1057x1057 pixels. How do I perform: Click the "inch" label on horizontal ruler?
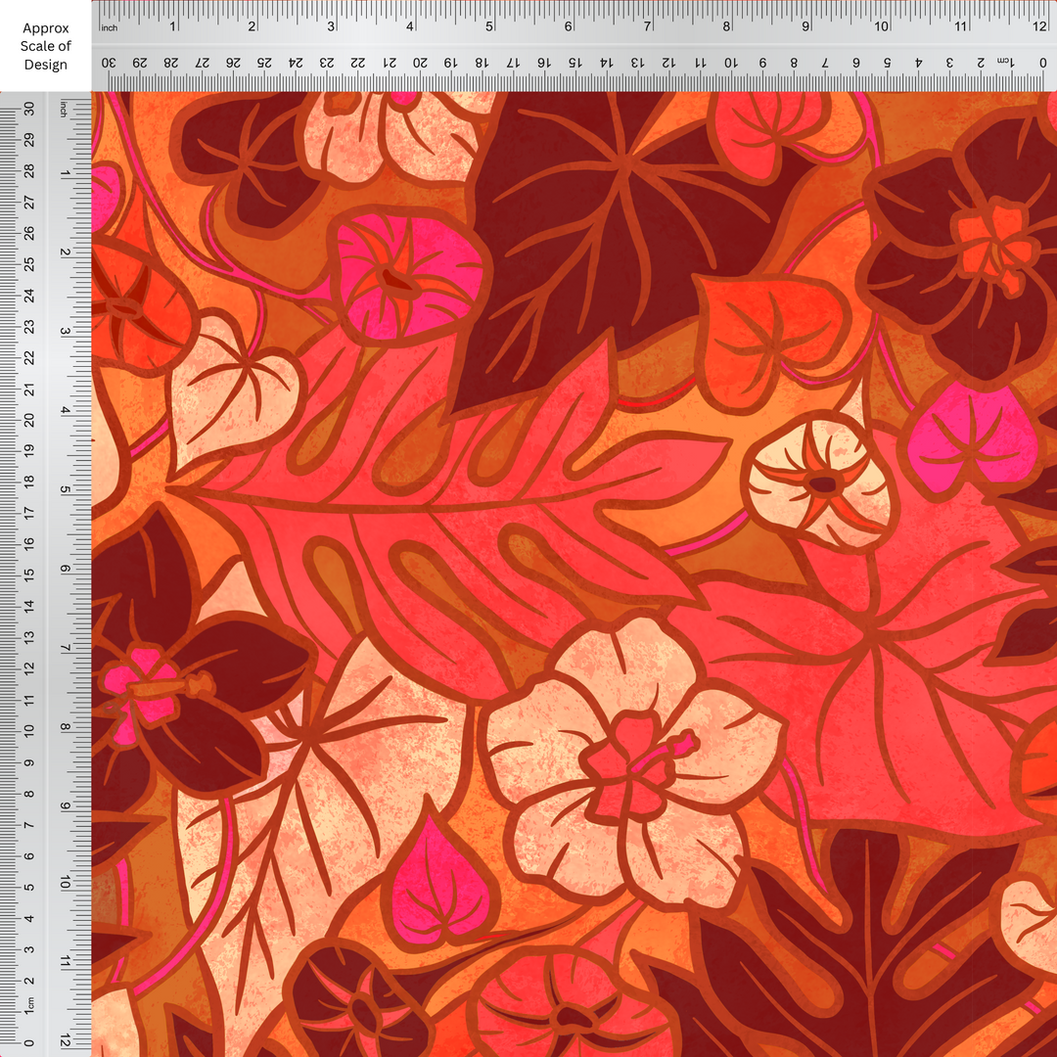pyautogui.click(x=109, y=27)
